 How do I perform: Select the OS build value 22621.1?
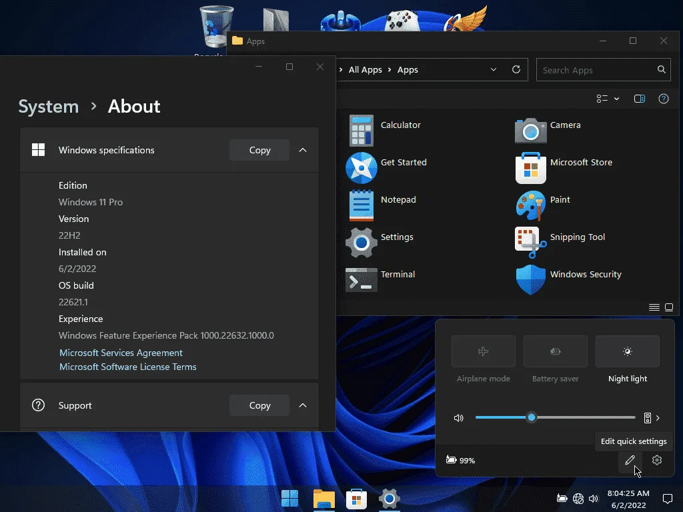point(73,302)
